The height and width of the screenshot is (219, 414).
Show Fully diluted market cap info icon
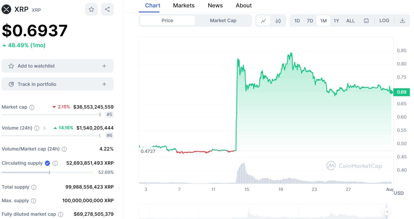[61, 214]
